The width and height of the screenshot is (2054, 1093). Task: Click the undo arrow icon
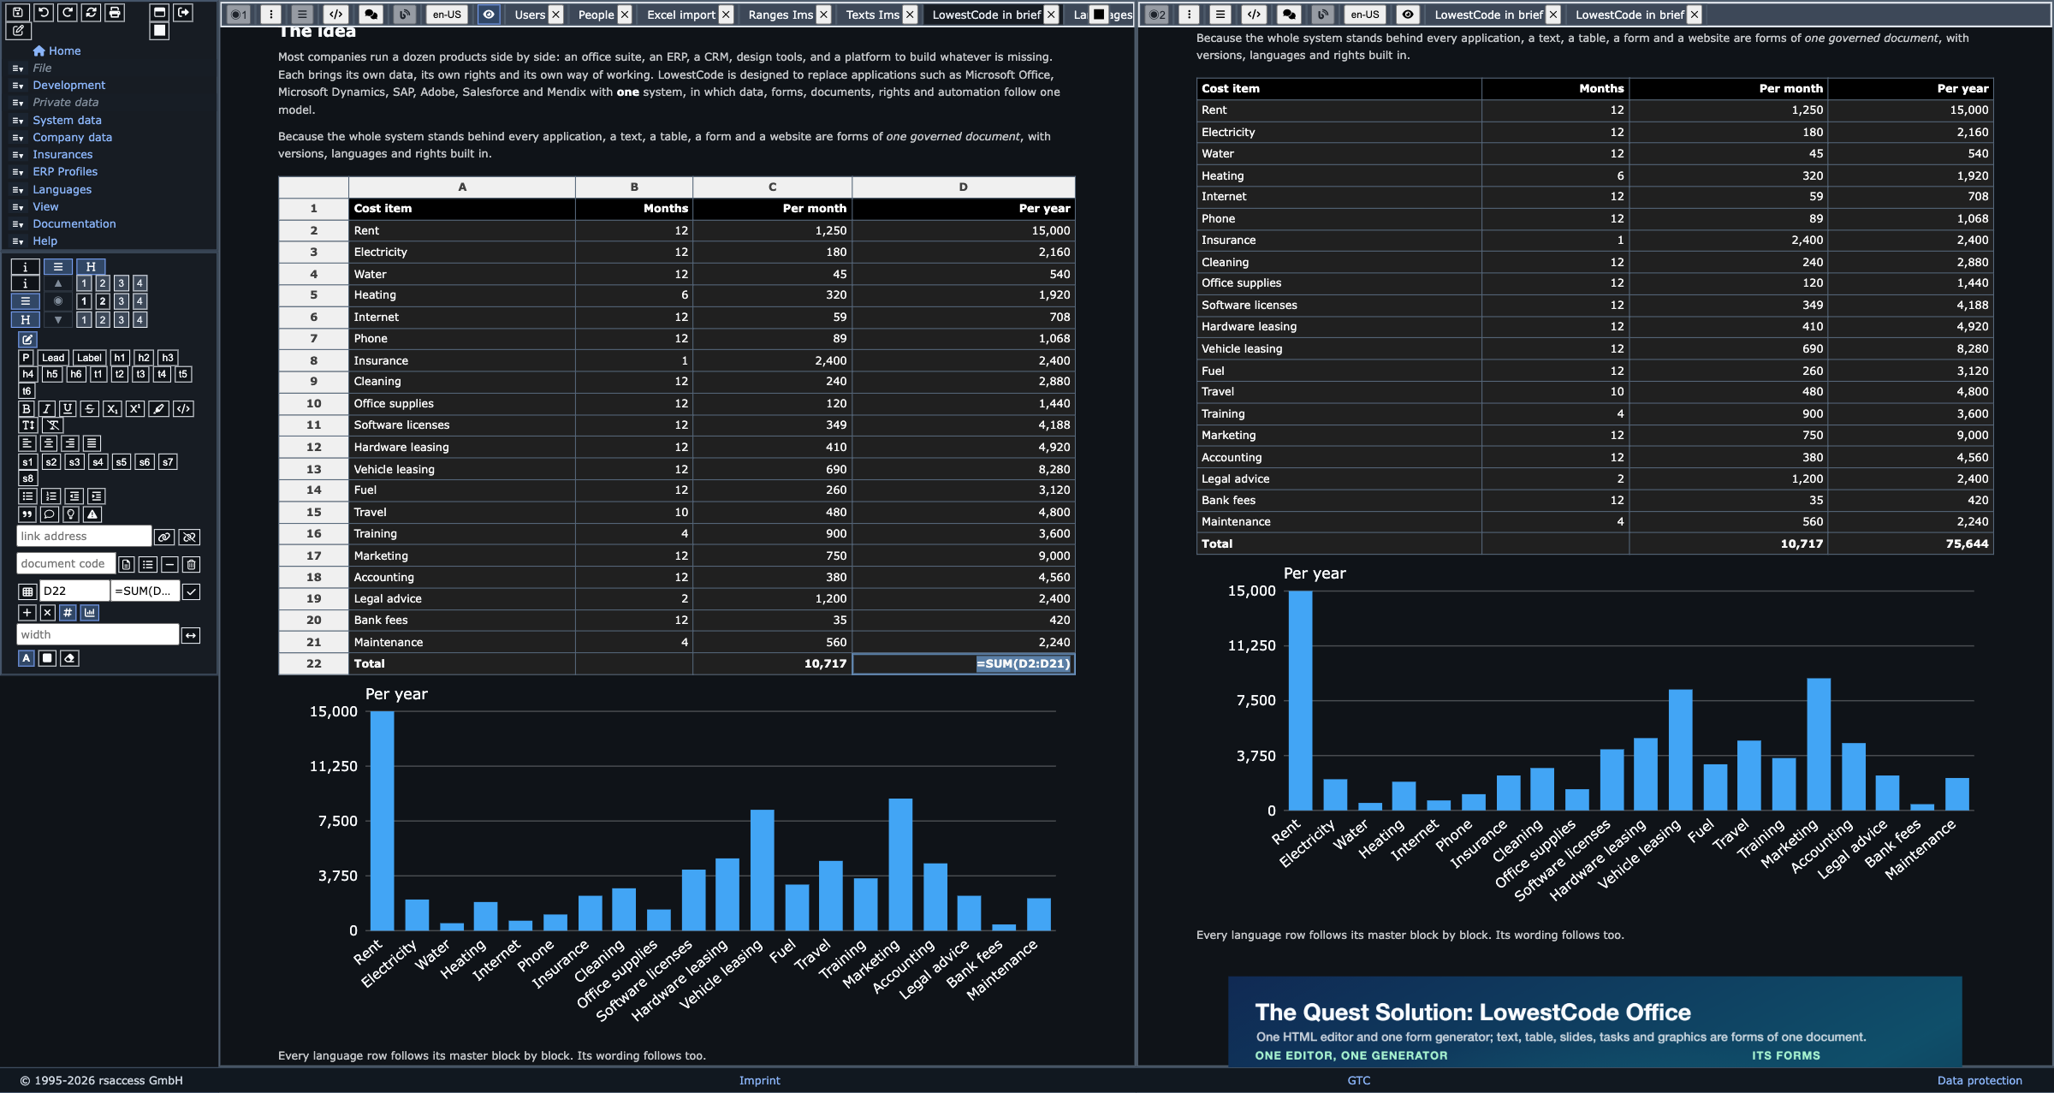[x=43, y=12]
